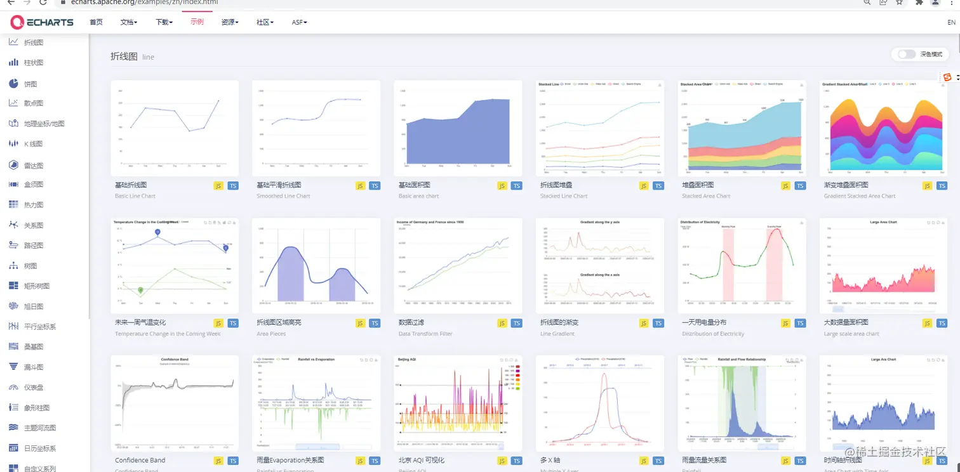Switch language with the EN link
This screenshot has height=472, width=960.
[x=951, y=22]
